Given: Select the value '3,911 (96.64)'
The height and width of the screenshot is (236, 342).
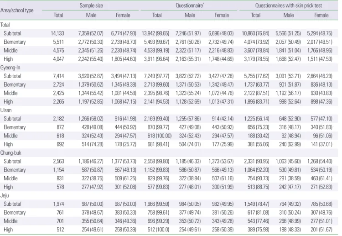Looking at the screenshot, I should pos(156,59).
